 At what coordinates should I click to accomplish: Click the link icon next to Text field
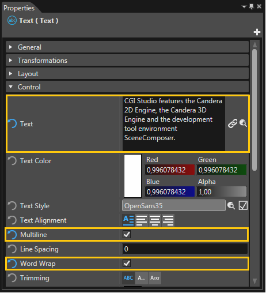233,123
